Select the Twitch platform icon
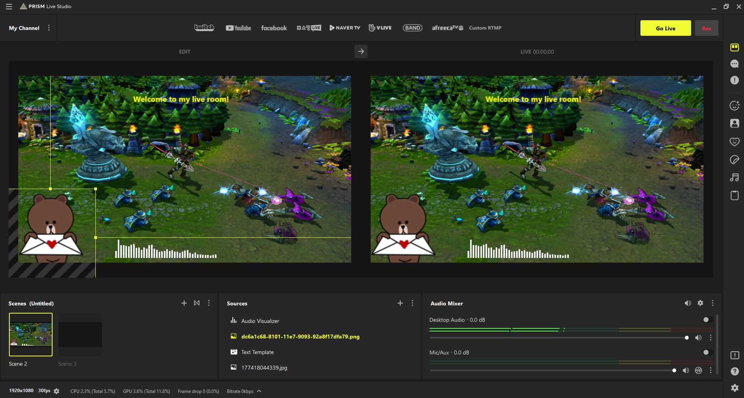744x398 pixels. click(x=204, y=28)
